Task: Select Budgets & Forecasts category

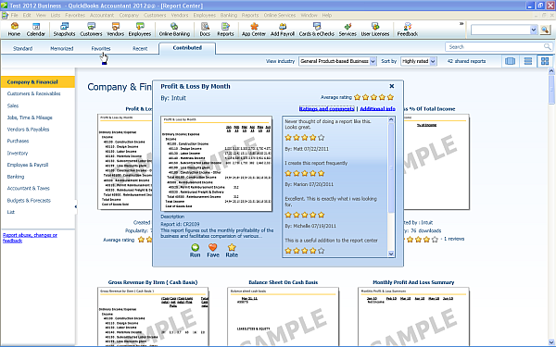Action: [29, 200]
